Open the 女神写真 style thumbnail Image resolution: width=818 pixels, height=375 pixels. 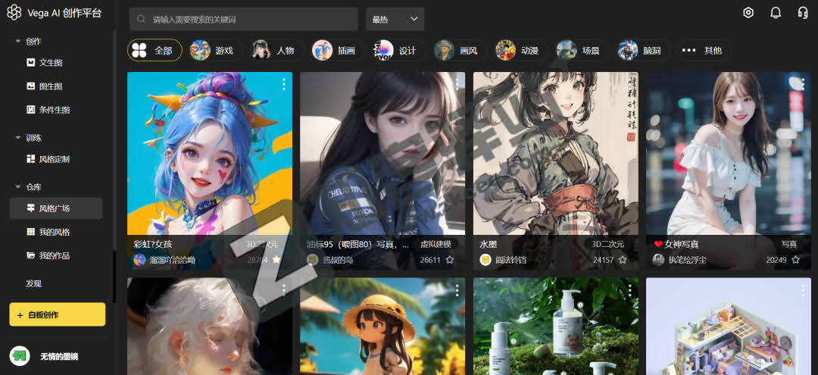[729, 154]
